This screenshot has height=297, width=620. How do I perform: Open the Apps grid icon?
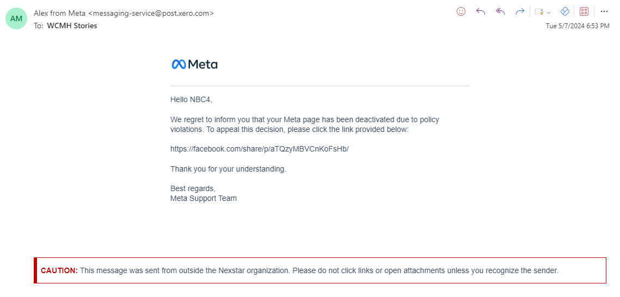(584, 11)
